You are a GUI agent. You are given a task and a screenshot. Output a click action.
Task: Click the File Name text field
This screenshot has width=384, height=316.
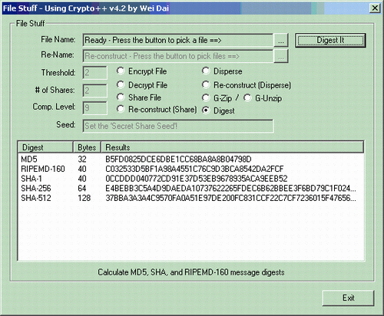(x=178, y=40)
